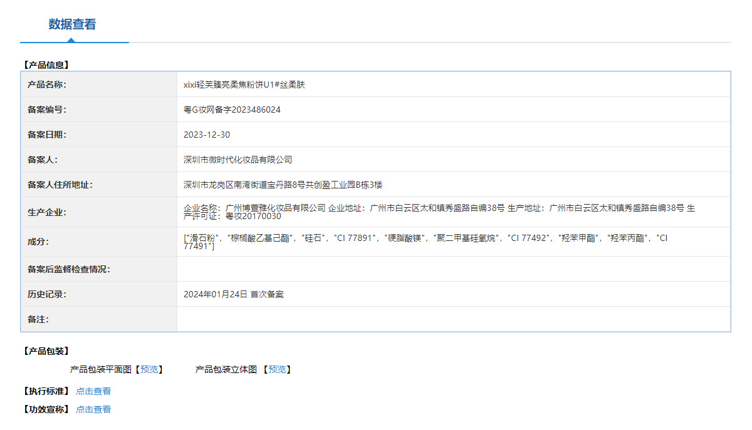Click the 备案日期 row label
The image size is (752, 430).
point(47,135)
